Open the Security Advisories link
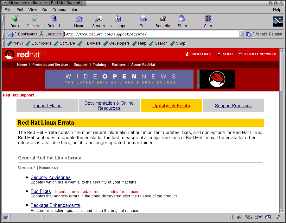Screen dimensions: 286x223 (51, 177)
